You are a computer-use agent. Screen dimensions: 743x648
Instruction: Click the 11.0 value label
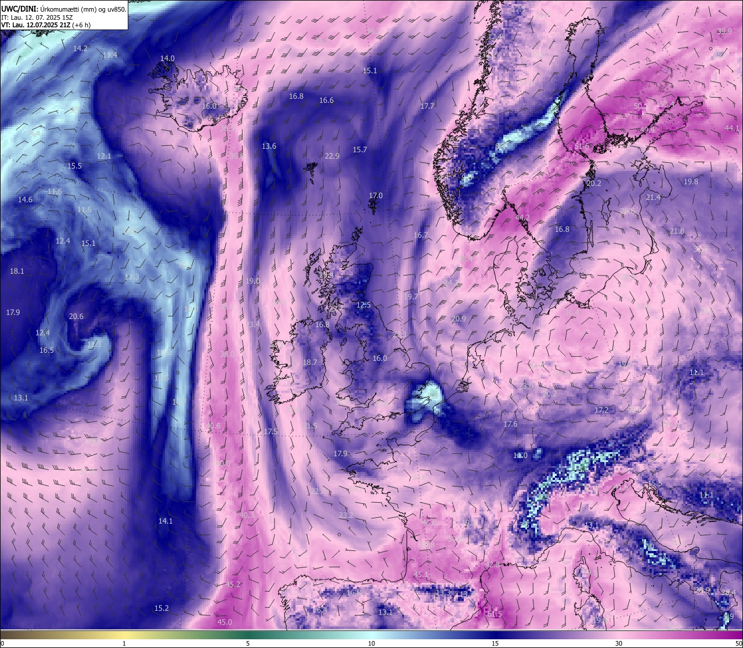pos(521,456)
